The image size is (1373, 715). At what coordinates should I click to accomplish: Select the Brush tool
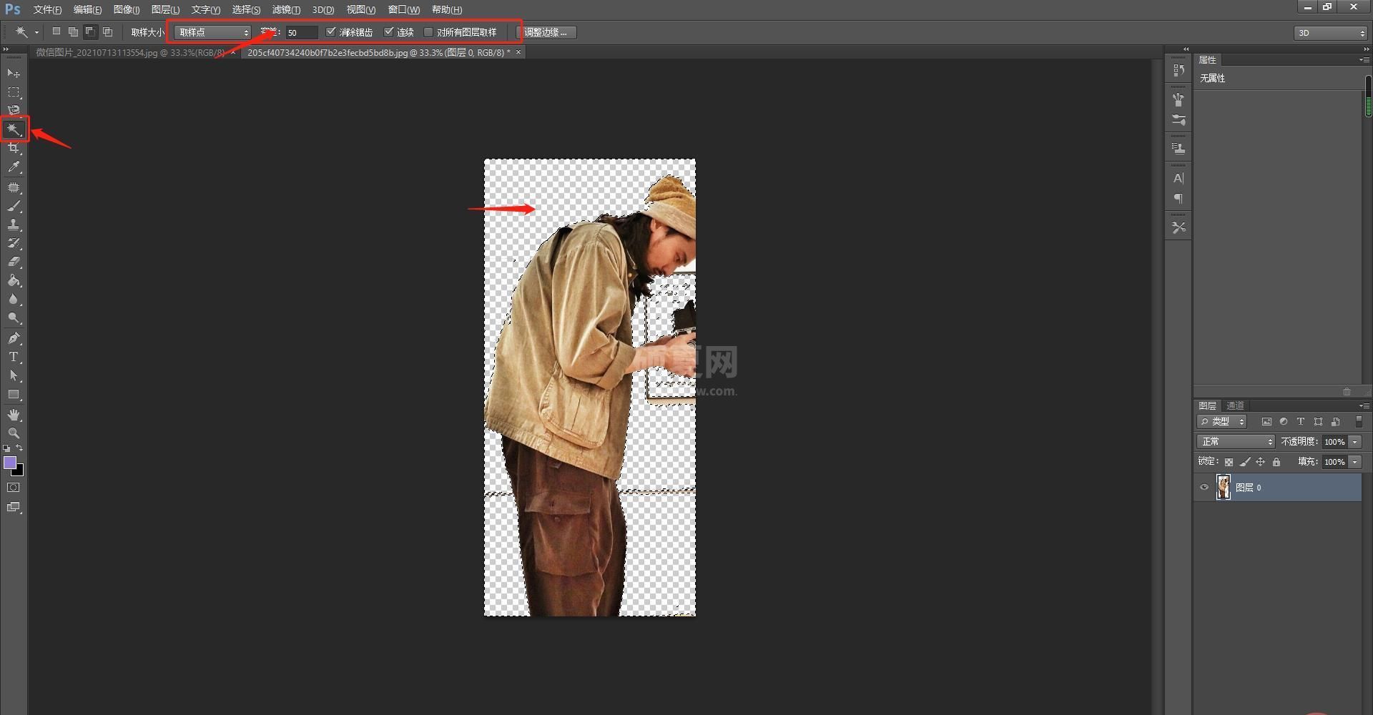[x=14, y=206]
